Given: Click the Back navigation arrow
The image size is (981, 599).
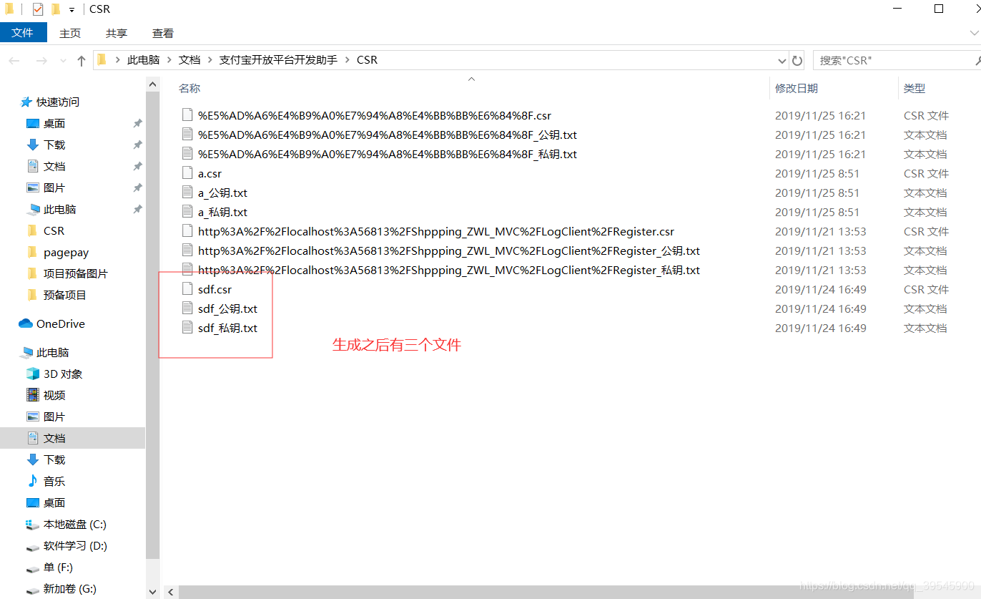Looking at the screenshot, I should 14,61.
